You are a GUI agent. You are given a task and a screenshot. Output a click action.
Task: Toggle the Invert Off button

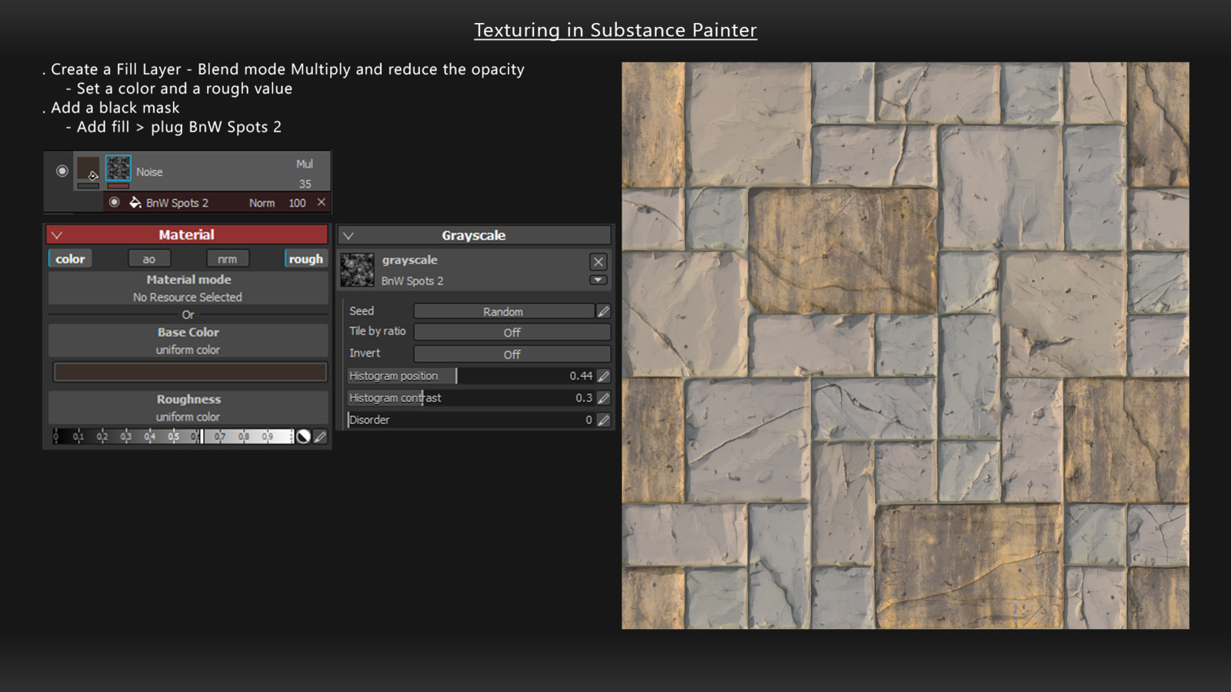(512, 354)
